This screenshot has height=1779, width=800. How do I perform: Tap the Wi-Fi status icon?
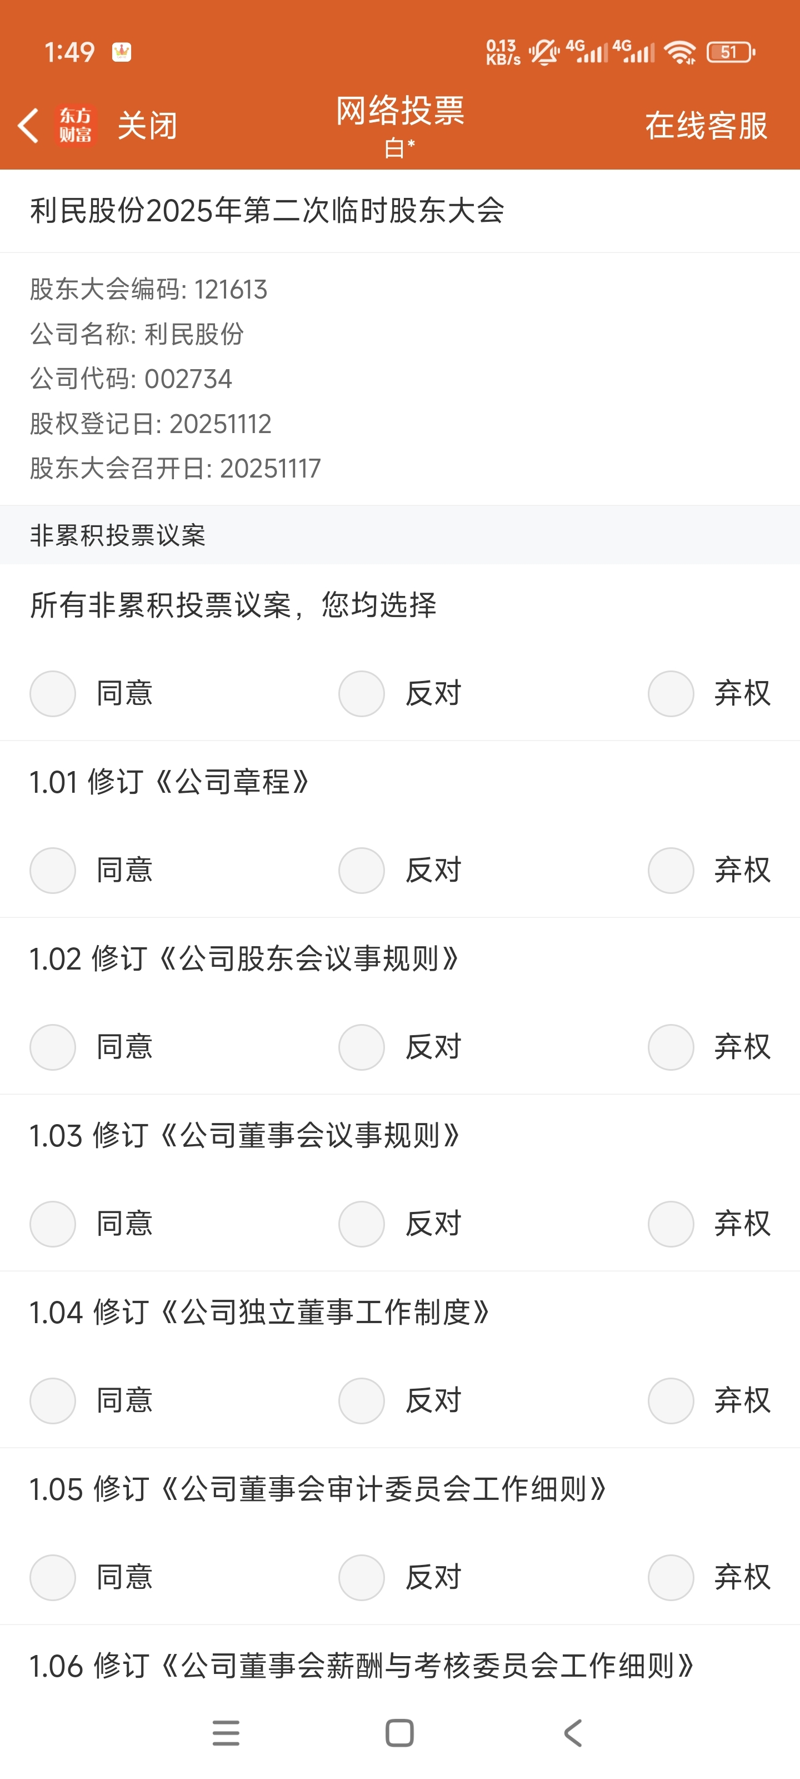click(680, 52)
